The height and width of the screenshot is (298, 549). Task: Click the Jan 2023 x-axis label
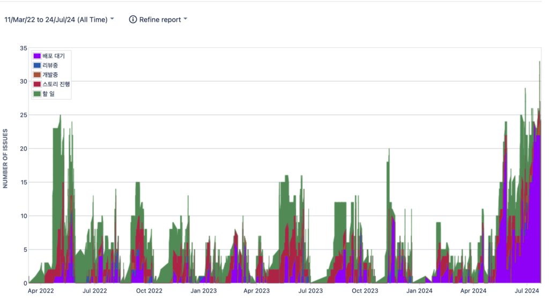pos(203,291)
